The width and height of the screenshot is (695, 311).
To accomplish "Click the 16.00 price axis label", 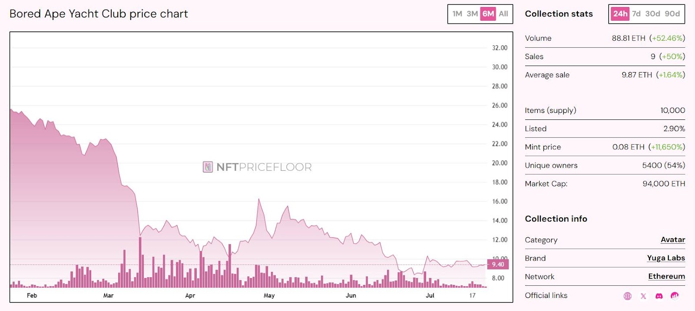I will click(x=500, y=201).
